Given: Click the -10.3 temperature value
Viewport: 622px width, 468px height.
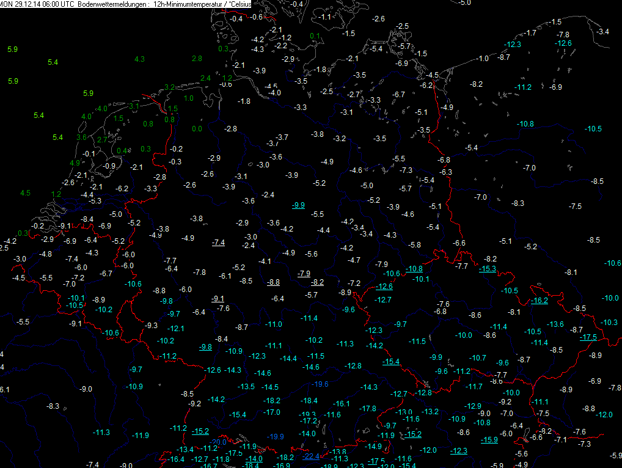Looking at the screenshot, I should 610,322.
